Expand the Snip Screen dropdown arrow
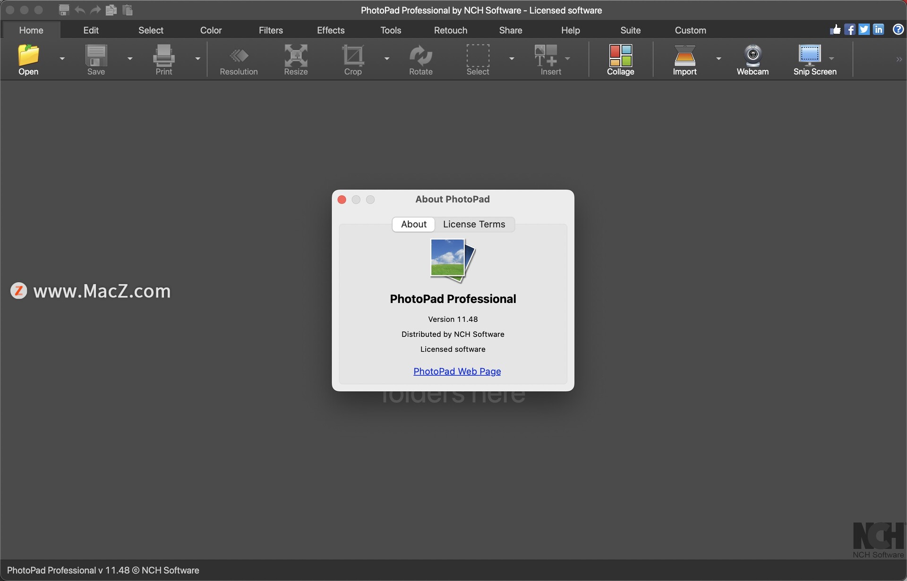Viewport: 907px width, 581px height. 831,59
